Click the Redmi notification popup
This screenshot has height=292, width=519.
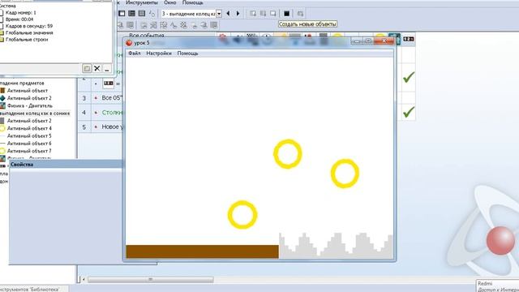(x=497, y=286)
